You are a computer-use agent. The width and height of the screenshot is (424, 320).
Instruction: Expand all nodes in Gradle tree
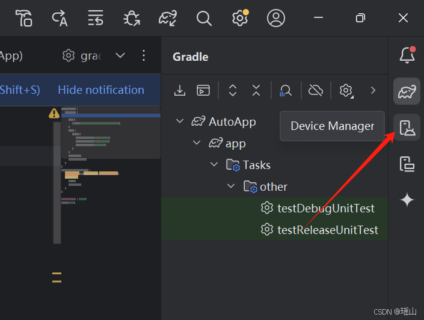233,90
